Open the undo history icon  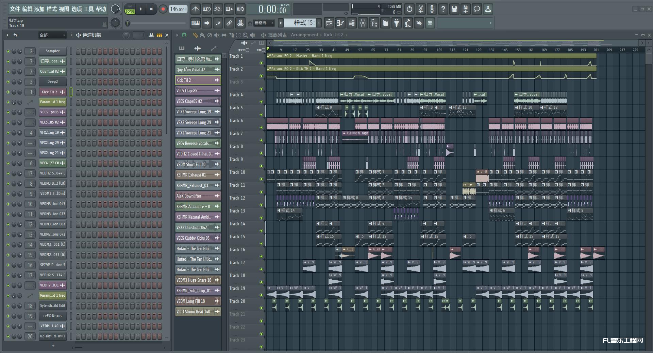click(409, 9)
